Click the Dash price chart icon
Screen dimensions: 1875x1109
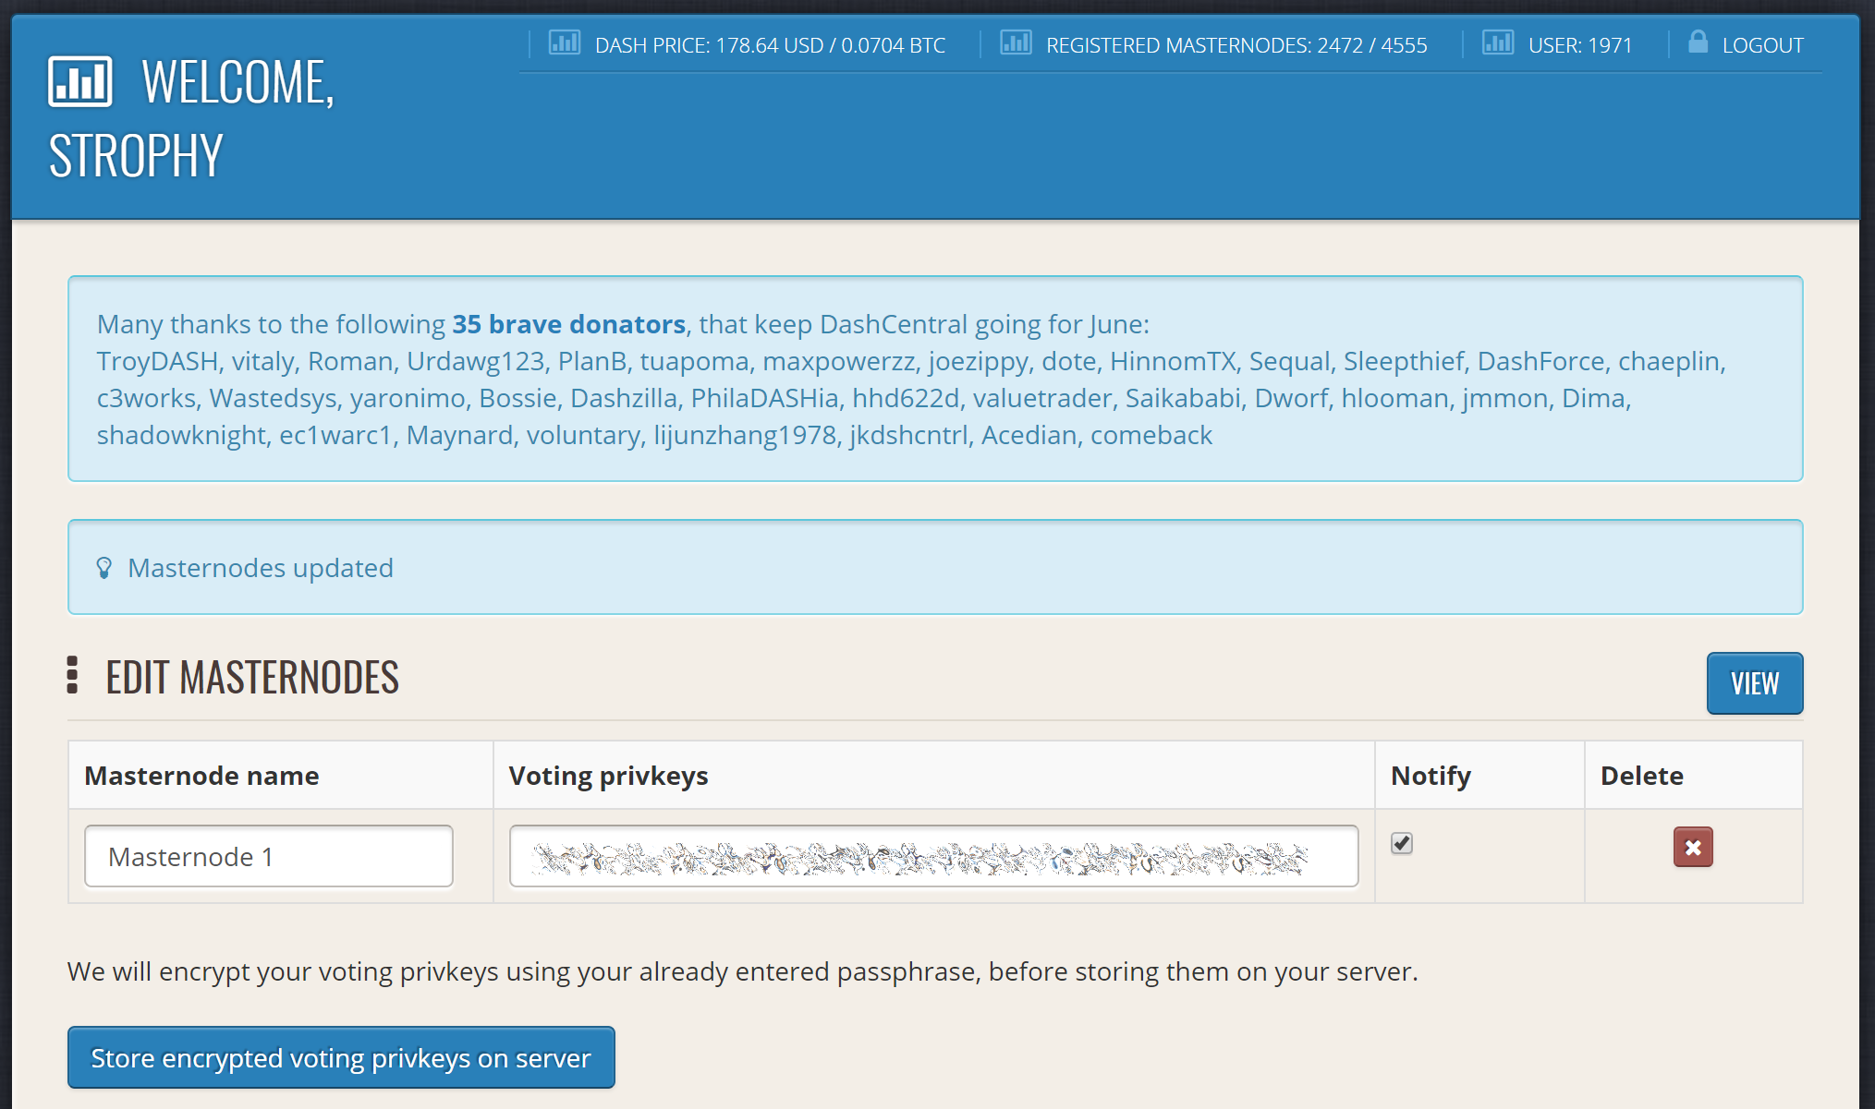(564, 43)
